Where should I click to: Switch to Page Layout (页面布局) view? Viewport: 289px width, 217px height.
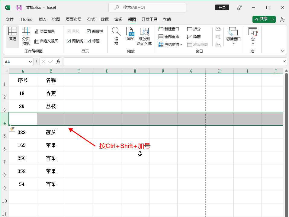(x=45, y=31)
